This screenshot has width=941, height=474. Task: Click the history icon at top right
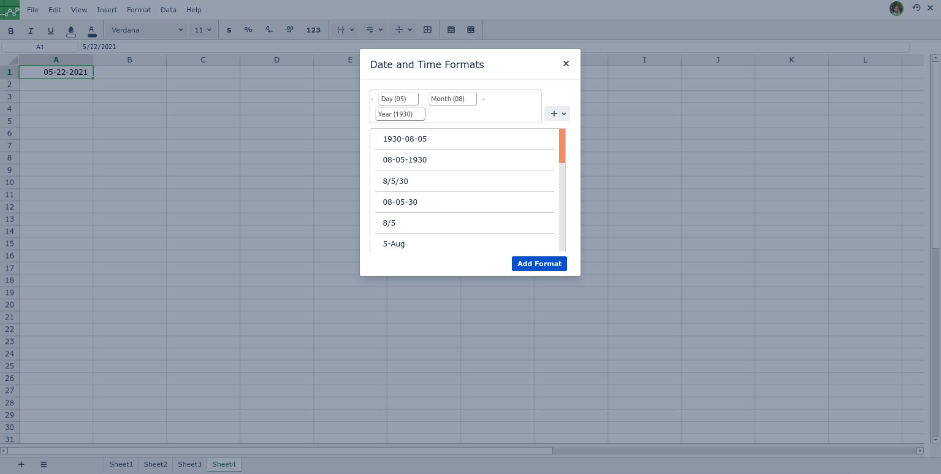(916, 8)
